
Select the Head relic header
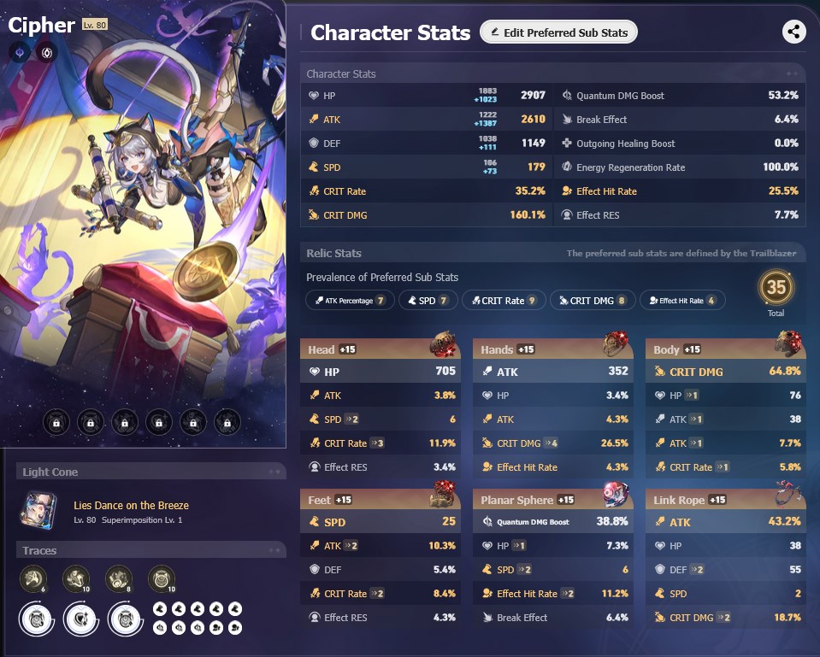pos(381,349)
